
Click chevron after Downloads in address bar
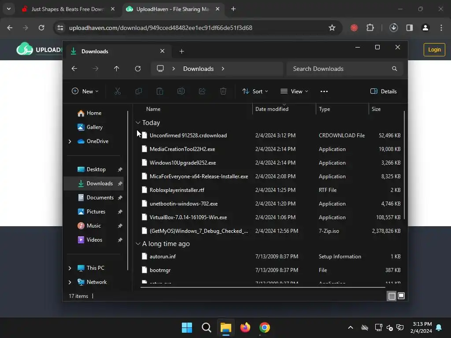(223, 69)
